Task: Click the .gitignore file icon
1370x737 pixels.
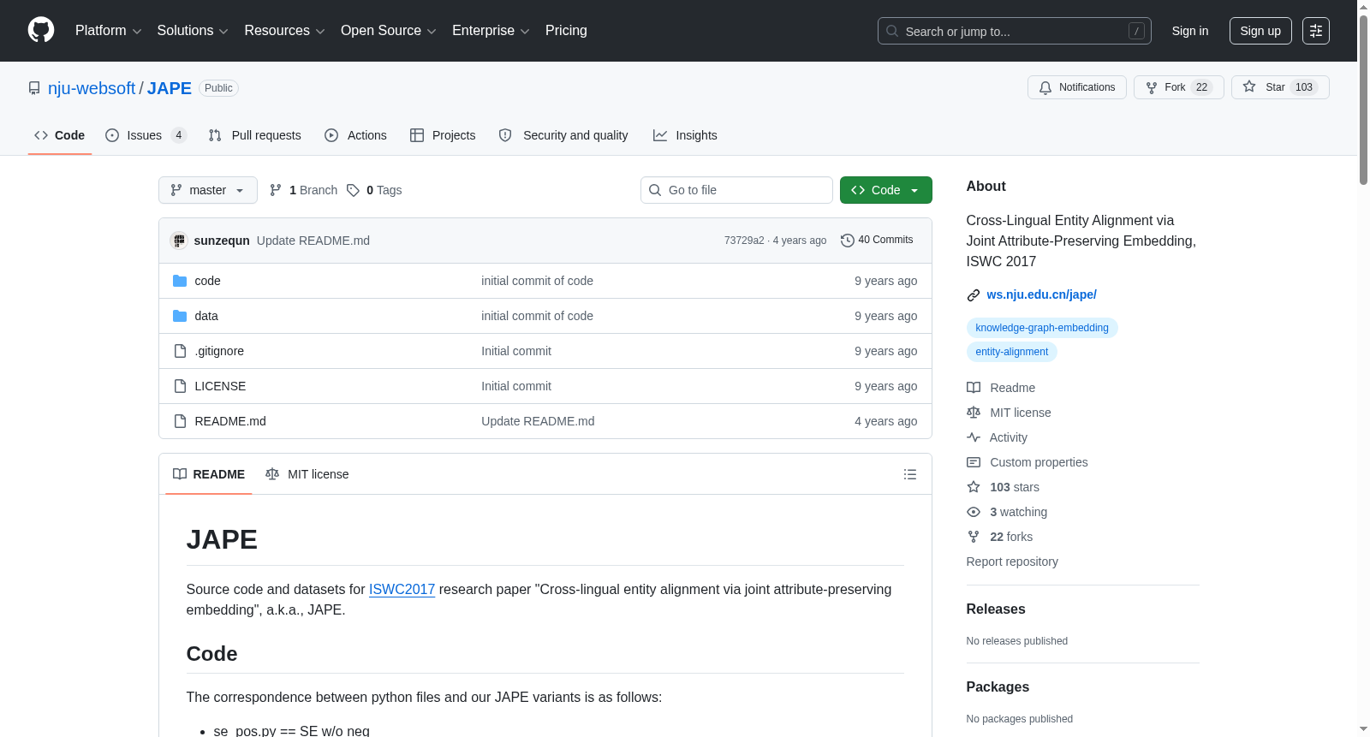Action: coord(180,351)
